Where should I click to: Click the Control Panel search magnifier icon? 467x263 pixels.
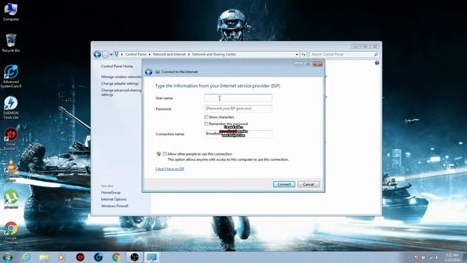pos(376,54)
